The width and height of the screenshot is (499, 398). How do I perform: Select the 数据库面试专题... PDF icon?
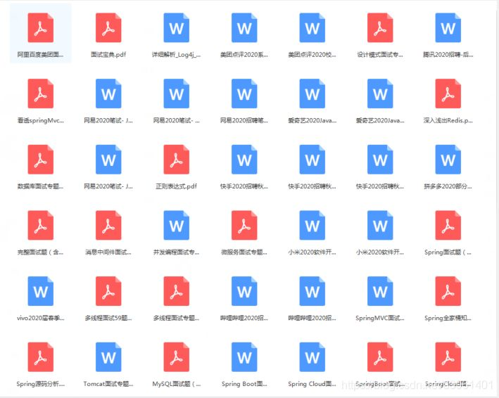point(40,159)
